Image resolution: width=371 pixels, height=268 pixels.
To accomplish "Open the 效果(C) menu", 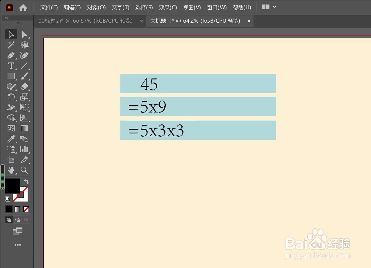I will 168,8.
